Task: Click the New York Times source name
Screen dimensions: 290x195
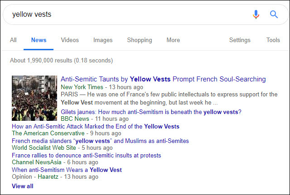Action: tap(82, 87)
